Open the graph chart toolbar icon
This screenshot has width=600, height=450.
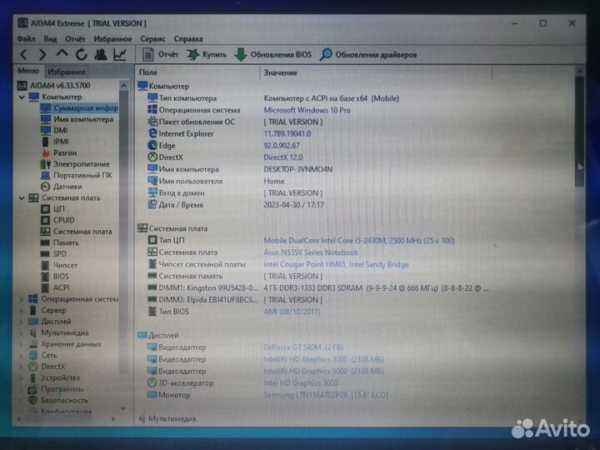pos(120,55)
